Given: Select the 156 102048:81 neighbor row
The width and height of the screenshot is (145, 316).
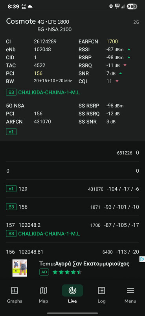Looking at the screenshot, I should (x=72, y=252).
